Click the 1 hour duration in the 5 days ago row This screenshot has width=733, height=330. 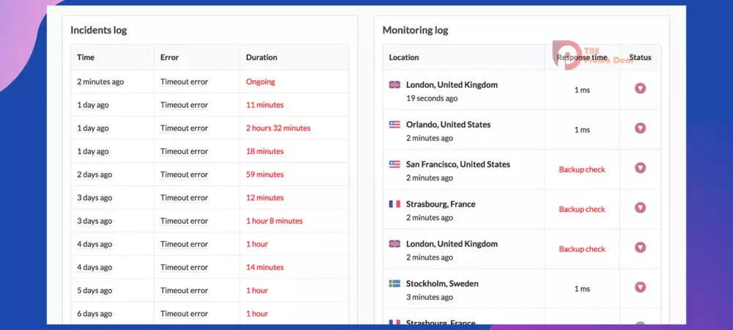pos(257,290)
